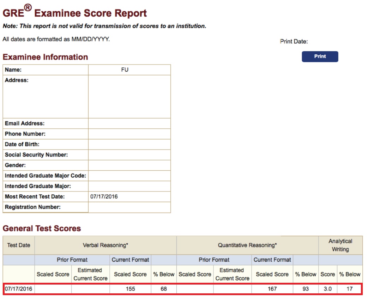Click the note about report not valid
Image resolution: width=374 pixels, height=299 pixels.
point(104,26)
